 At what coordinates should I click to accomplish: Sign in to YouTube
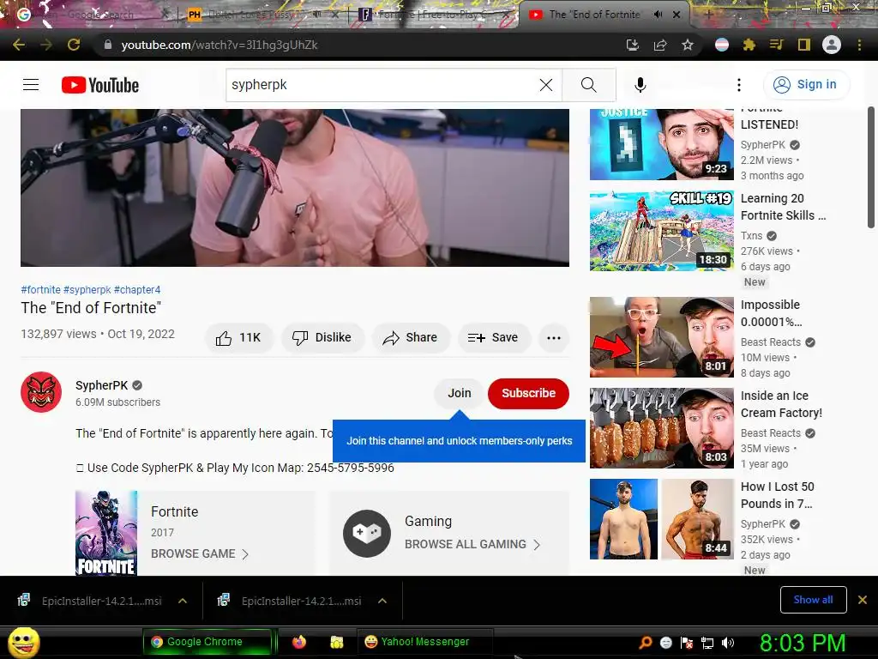pyautogui.click(x=806, y=85)
